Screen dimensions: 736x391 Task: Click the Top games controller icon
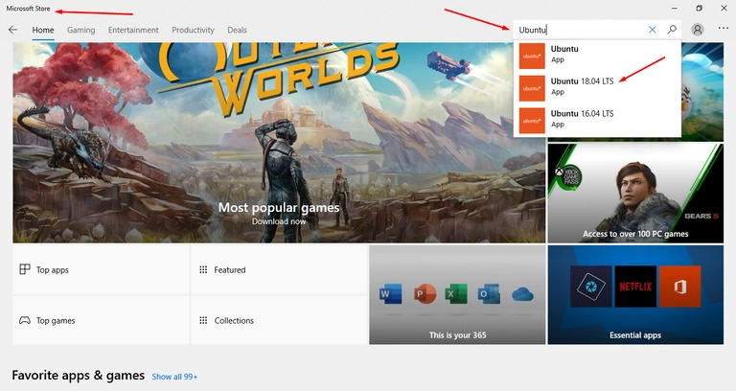coord(24,320)
